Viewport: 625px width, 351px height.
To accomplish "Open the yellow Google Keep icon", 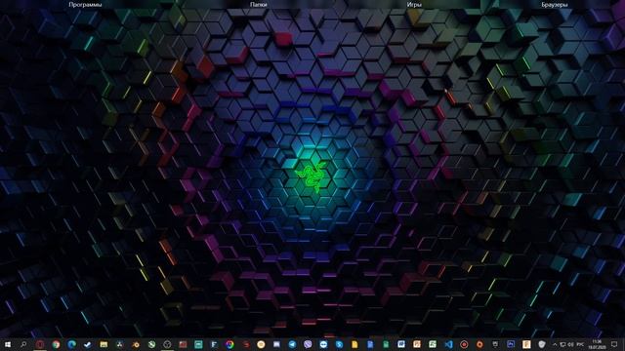I will [354, 344].
